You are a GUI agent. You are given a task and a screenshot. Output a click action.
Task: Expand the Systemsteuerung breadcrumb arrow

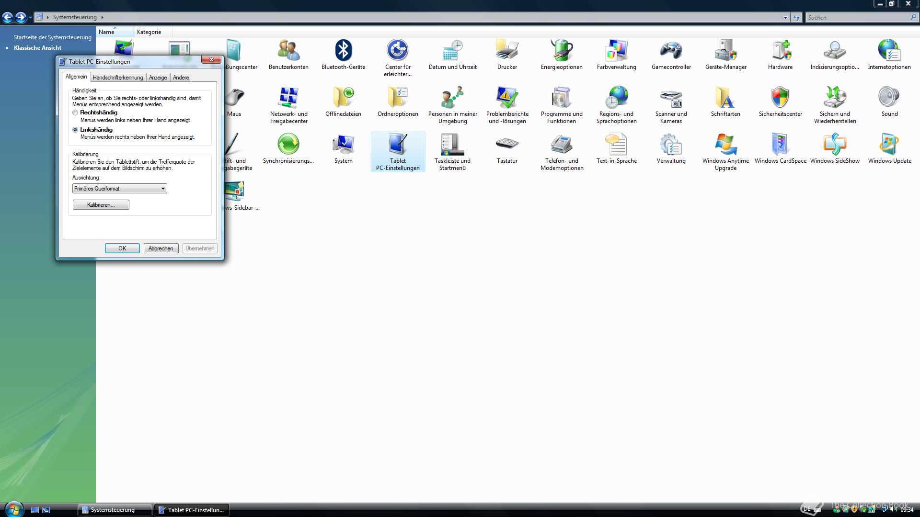(102, 17)
